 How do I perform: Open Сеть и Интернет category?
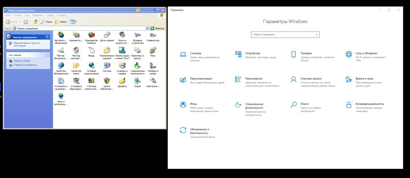366,57
